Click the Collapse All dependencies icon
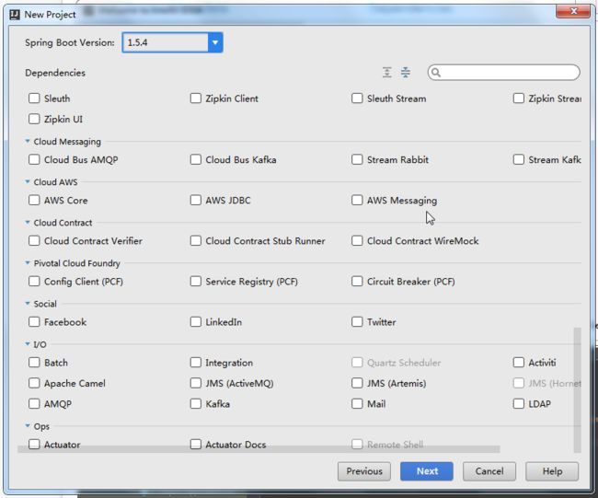The image size is (598, 498). (406, 72)
